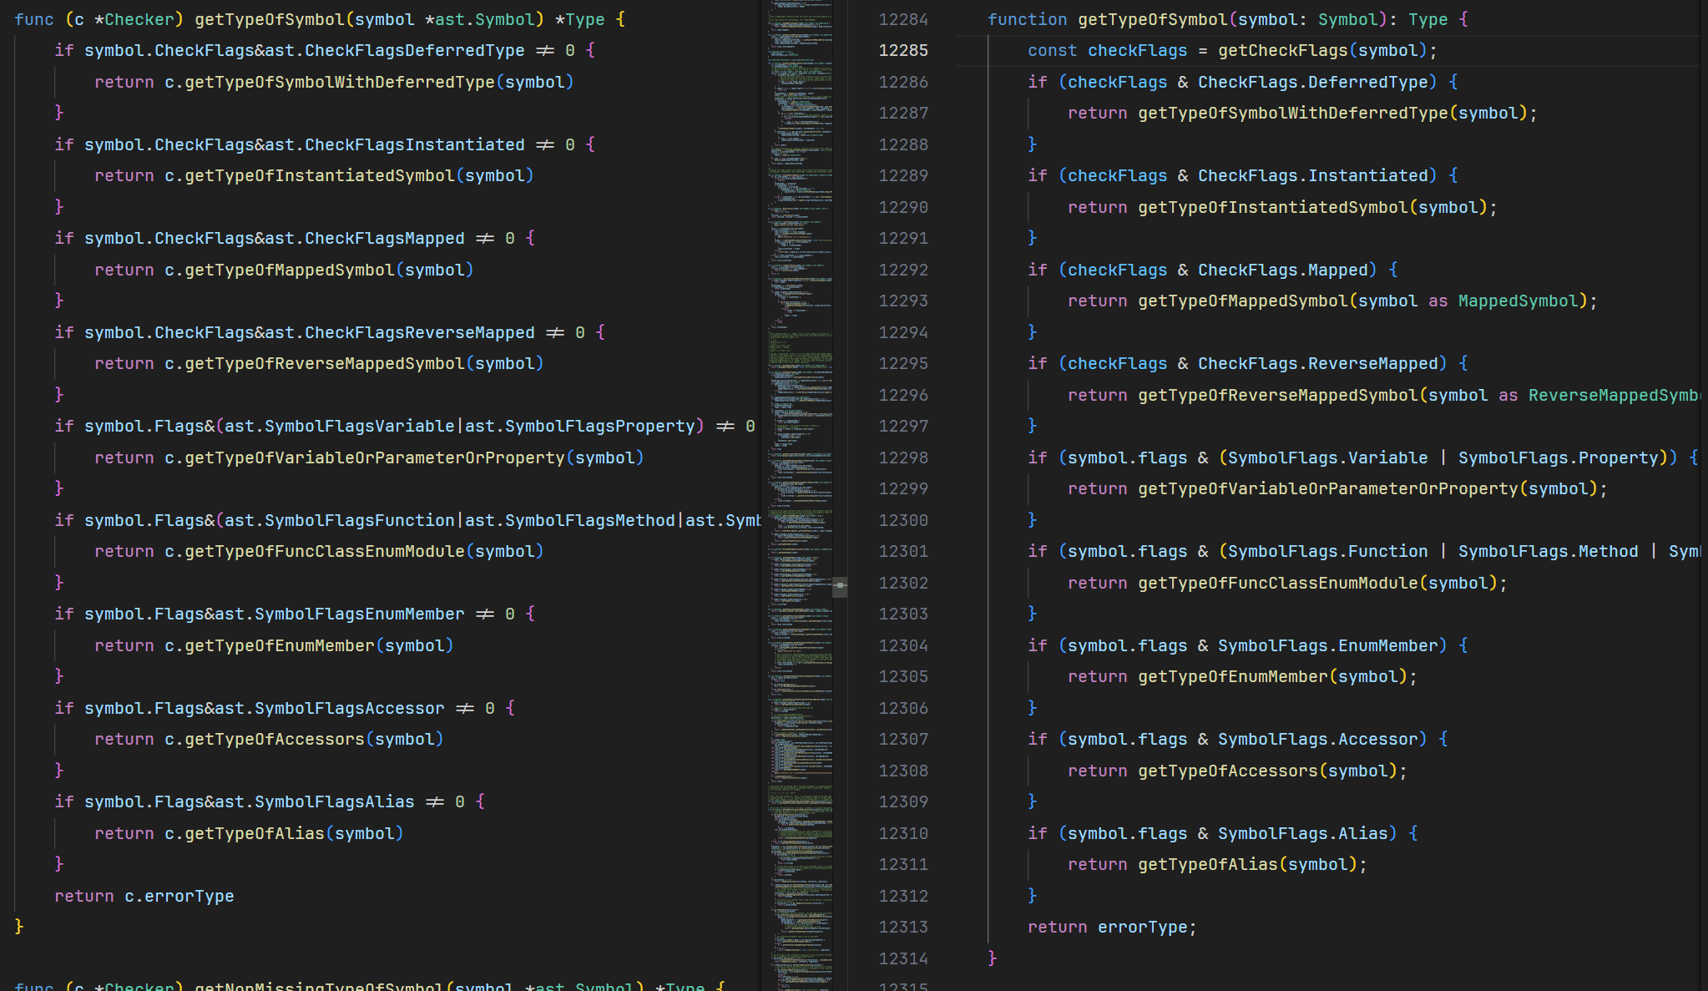This screenshot has height=991, width=1708.
Task: Click CheckFlagsMapped in the Go pane
Action: click(x=385, y=238)
